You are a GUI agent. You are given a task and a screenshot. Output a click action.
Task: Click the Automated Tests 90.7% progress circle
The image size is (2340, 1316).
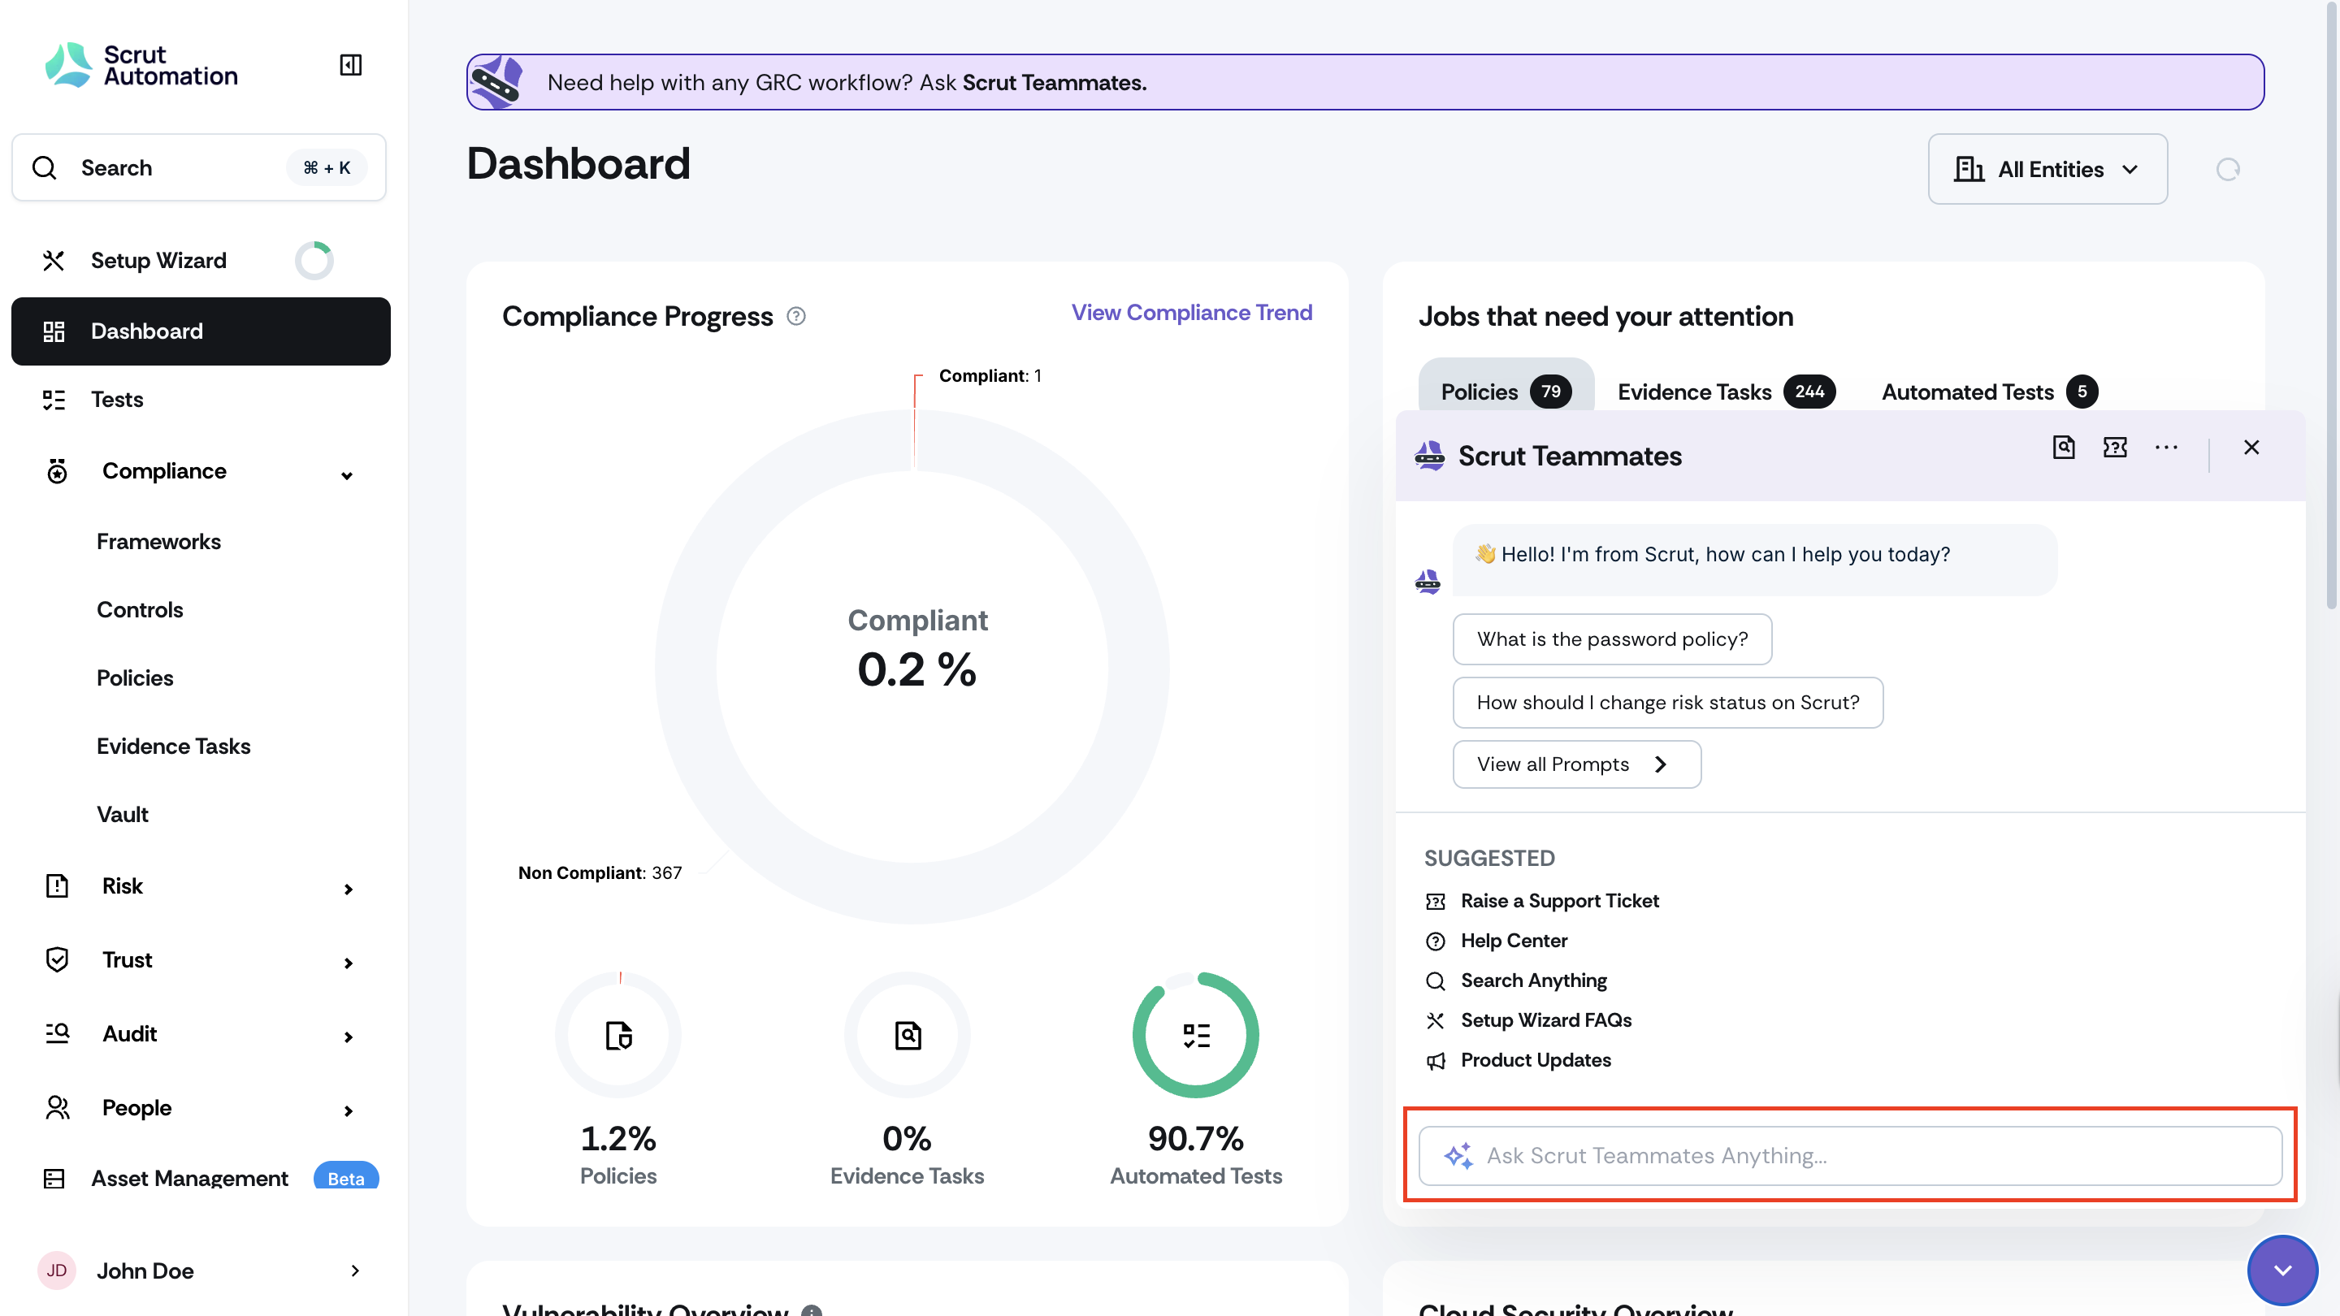click(1195, 1034)
